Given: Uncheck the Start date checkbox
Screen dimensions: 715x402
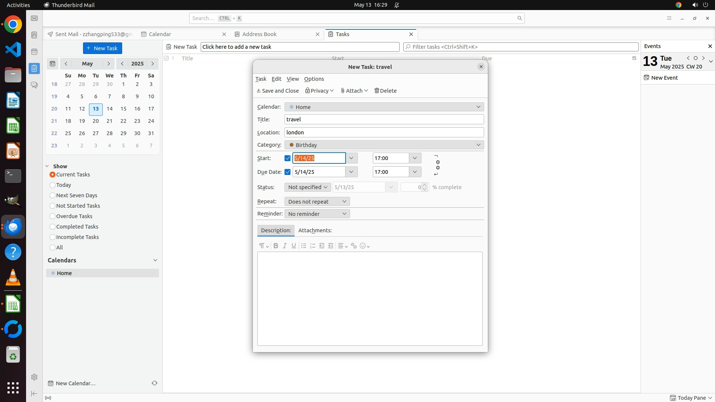Looking at the screenshot, I should [287, 158].
